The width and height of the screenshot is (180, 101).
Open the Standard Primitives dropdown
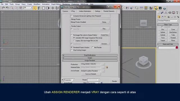point(168,21)
